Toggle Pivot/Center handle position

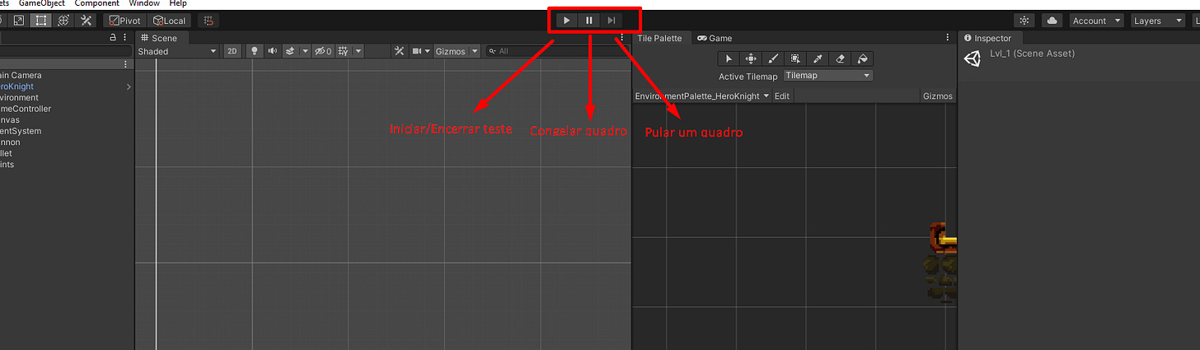[x=126, y=21]
